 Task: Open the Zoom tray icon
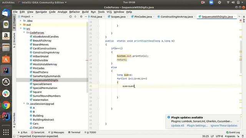[211, 2]
